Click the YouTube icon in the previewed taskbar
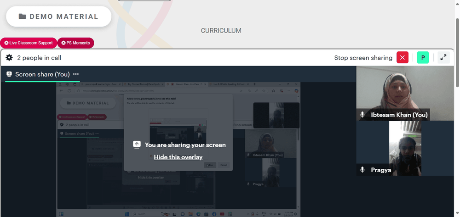The height and width of the screenshot is (217, 460). pos(222,214)
